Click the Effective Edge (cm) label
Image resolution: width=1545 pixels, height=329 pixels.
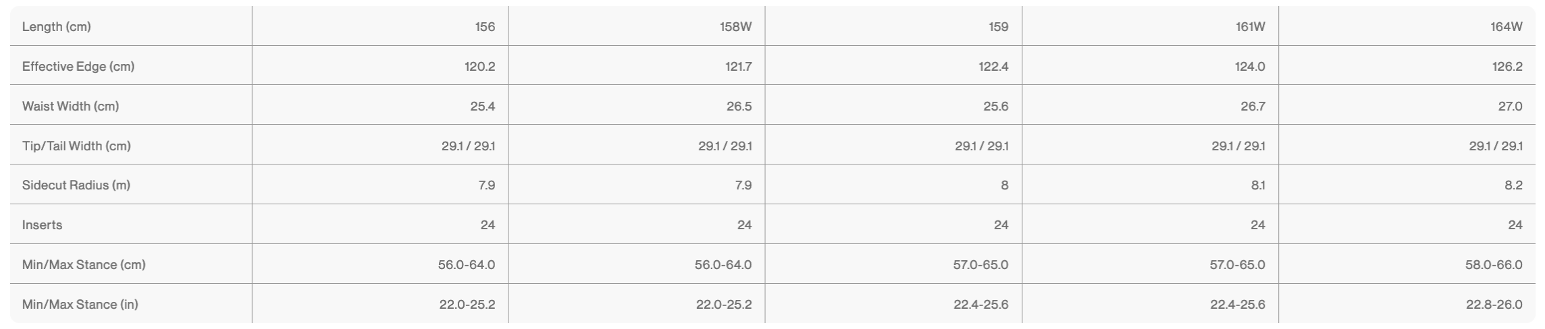point(78,66)
